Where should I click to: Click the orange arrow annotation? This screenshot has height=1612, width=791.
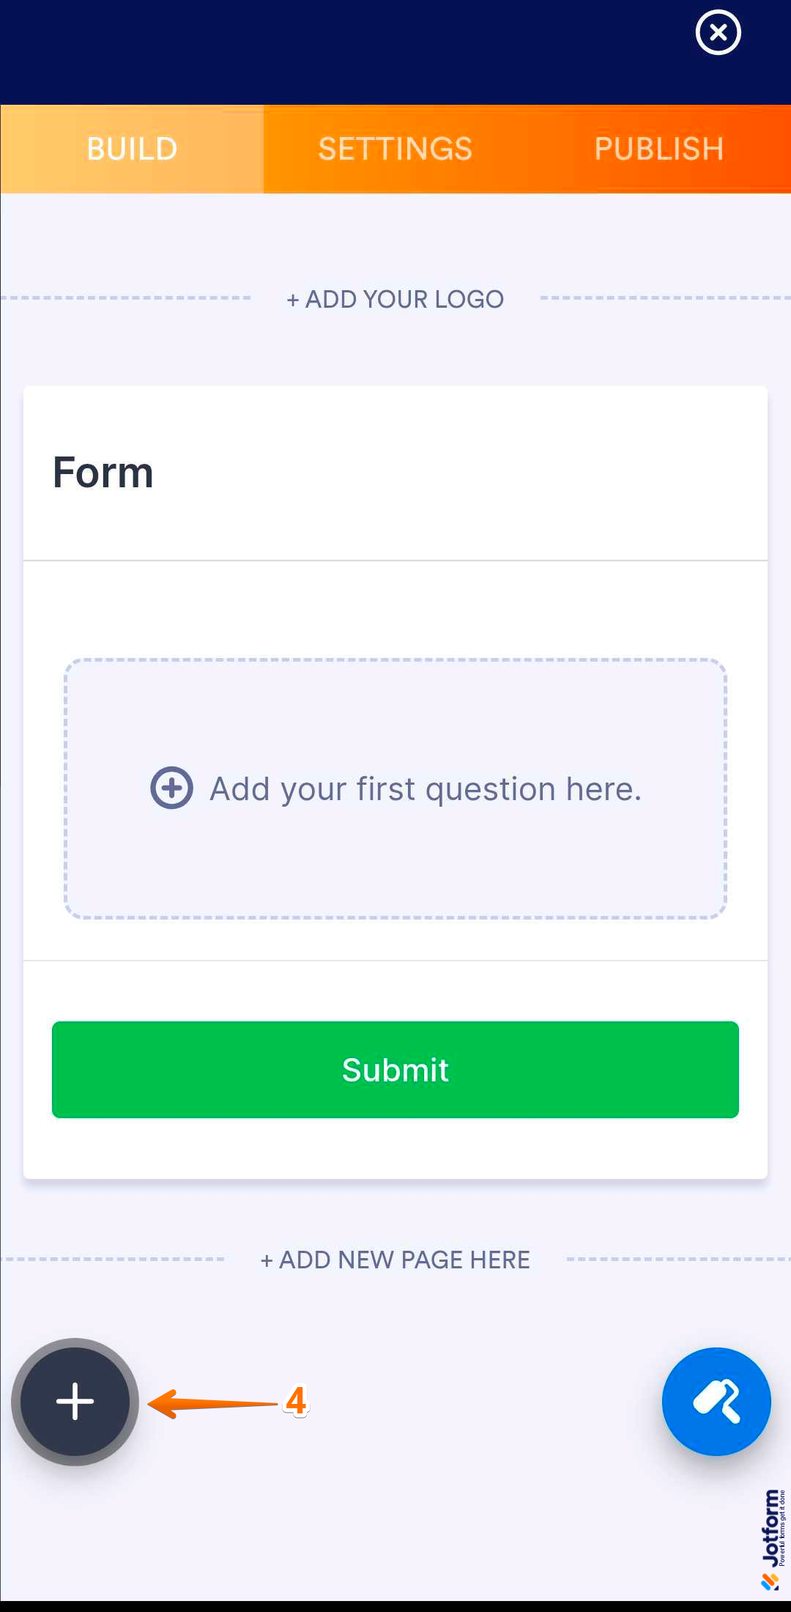212,1403
